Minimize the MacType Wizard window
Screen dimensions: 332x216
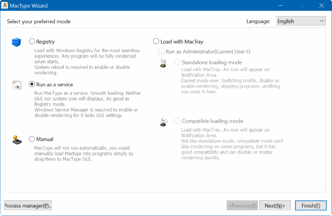281,6
